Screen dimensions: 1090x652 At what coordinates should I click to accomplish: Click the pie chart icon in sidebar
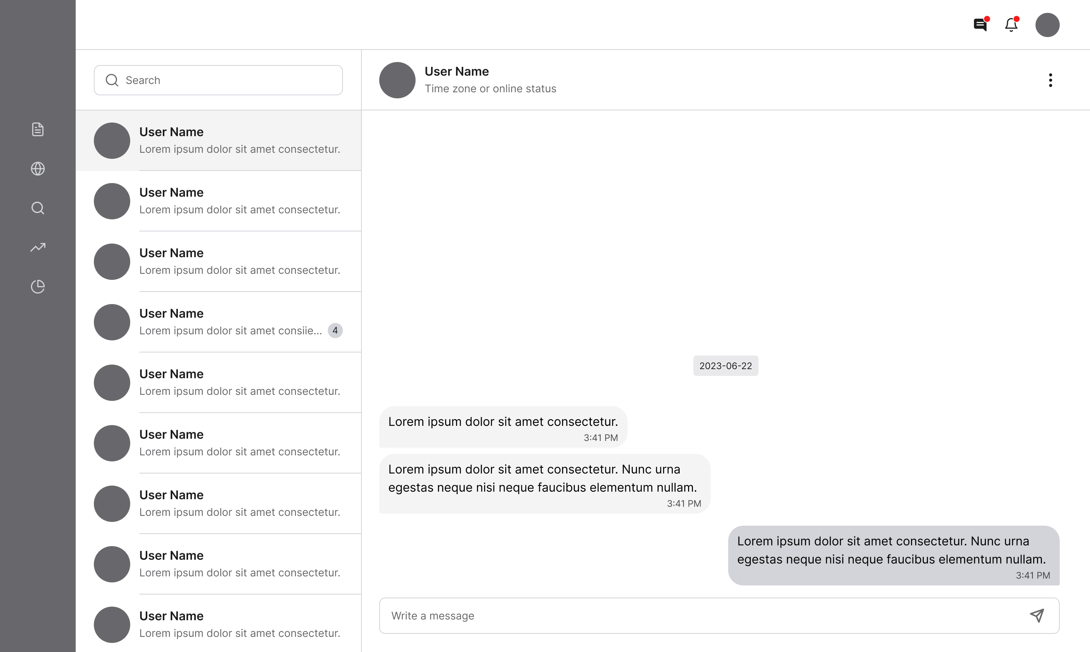pos(38,286)
